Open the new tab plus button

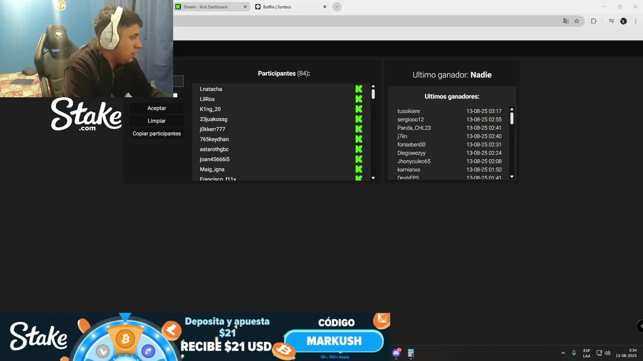[x=337, y=7]
